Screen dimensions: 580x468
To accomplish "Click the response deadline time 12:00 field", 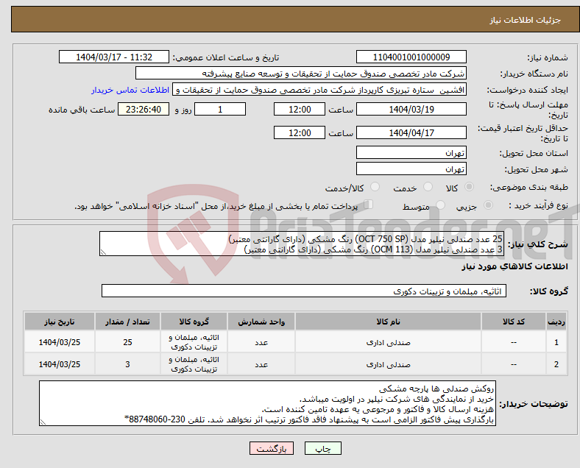I will tap(300, 109).
